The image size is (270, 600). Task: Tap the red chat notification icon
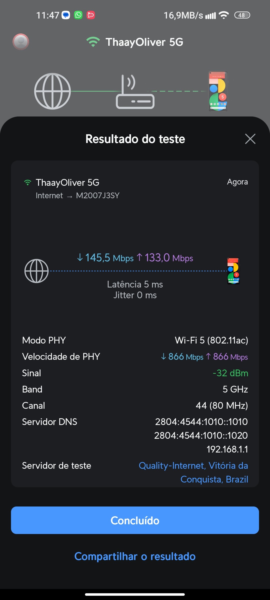pos(91,15)
